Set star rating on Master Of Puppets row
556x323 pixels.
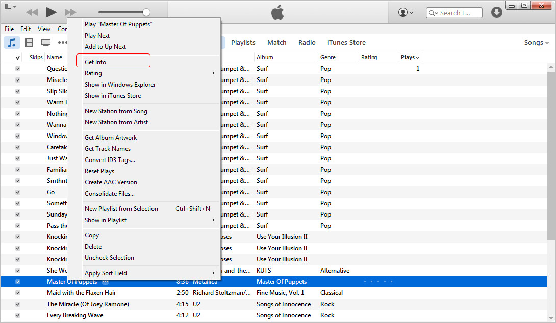point(378,282)
